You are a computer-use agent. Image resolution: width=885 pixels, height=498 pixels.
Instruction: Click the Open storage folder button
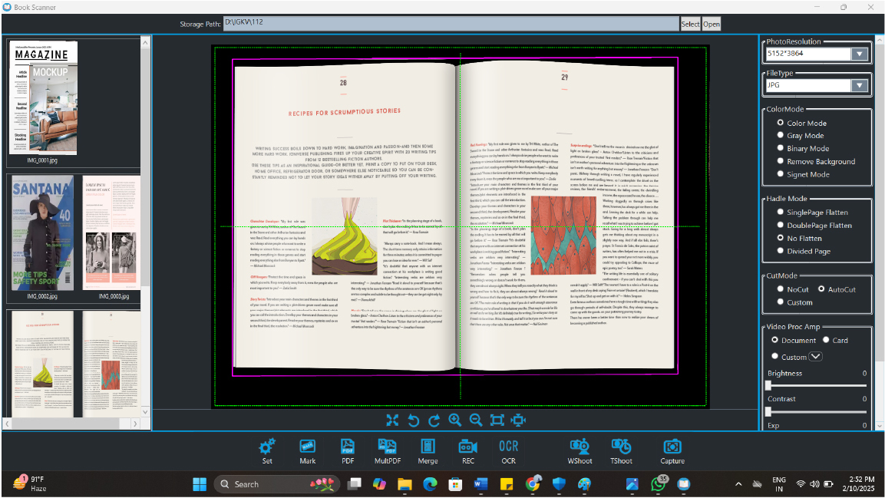(x=712, y=24)
